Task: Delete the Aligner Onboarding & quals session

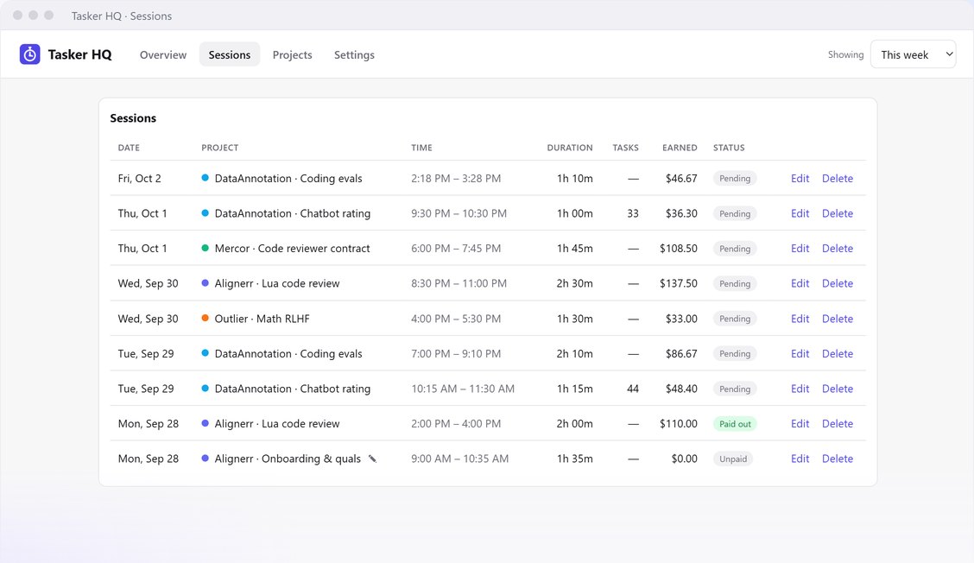Action: [x=838, y=459]
